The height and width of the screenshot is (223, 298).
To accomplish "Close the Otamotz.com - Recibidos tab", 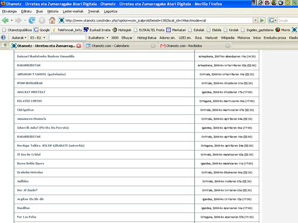I will pos(228,46).
